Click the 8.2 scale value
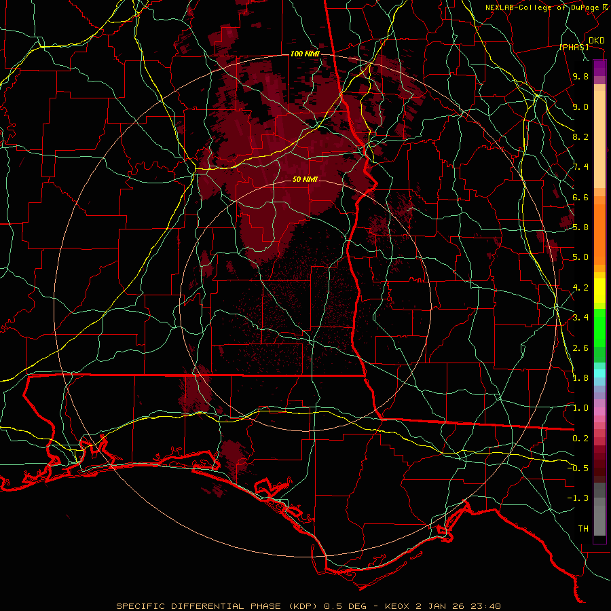Image resolution: width=611 pixels, height=611 pixels. click(580, 136)
